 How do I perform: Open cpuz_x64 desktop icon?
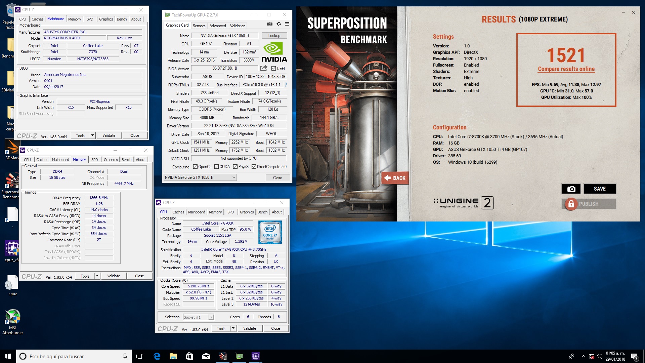coord(12,251)
